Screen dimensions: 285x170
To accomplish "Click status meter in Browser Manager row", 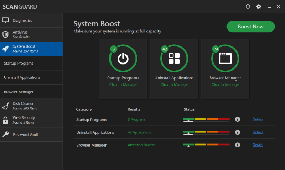I will click(206, 145).
